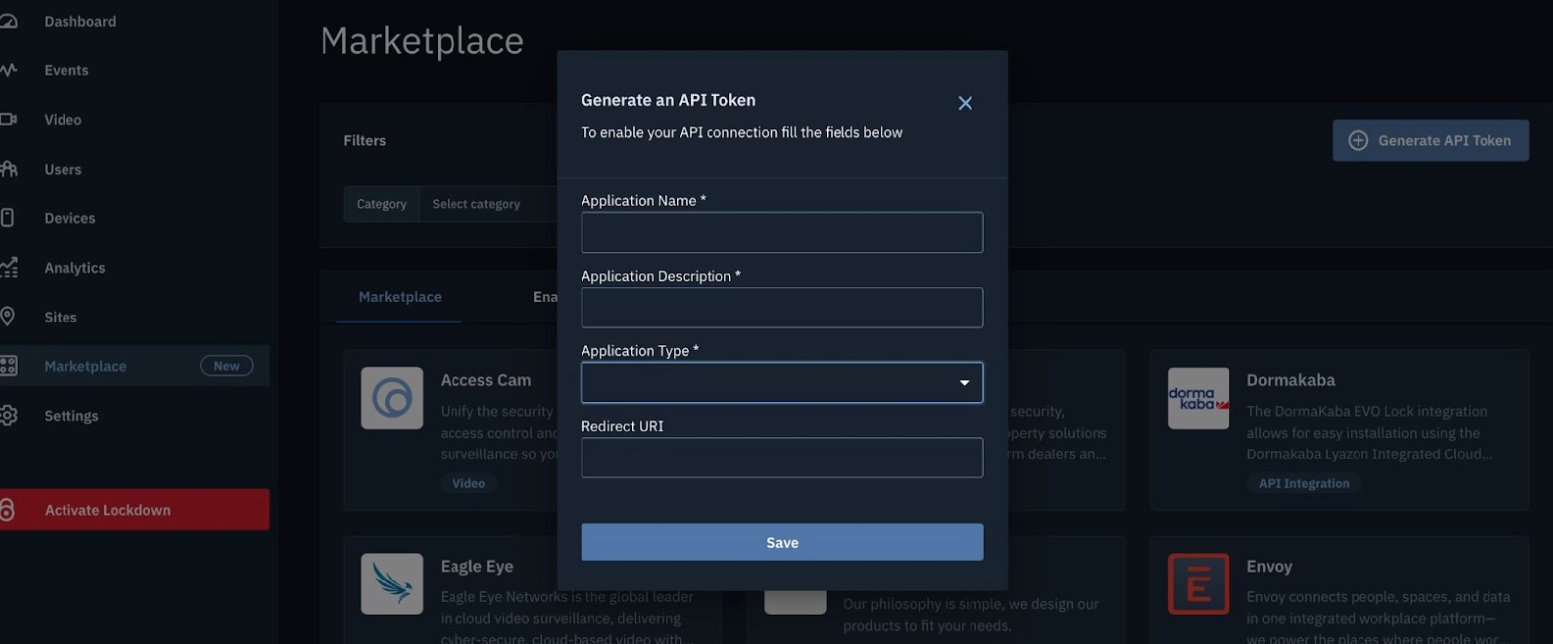Image resolution: width=1553 pixels, height=644 pixels.
Task: Click the Redirect URI text field
Action: 782,457
